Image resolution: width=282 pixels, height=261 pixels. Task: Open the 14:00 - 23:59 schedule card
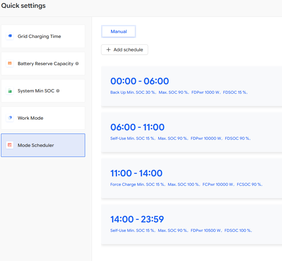tap(191, 224)
